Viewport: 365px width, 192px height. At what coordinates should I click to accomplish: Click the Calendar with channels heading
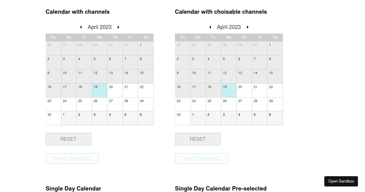tap(78, 12)
